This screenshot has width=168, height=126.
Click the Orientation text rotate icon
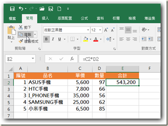[144, 30]
